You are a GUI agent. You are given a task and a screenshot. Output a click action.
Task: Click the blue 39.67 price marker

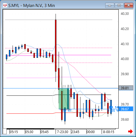point(126,109)
